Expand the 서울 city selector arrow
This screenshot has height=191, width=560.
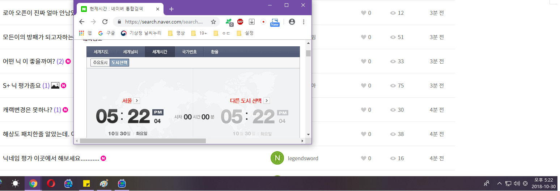[137, 101]
